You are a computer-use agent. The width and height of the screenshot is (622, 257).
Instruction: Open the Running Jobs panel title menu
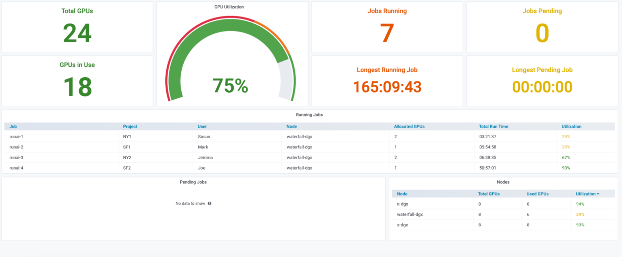tap(309, 115)
